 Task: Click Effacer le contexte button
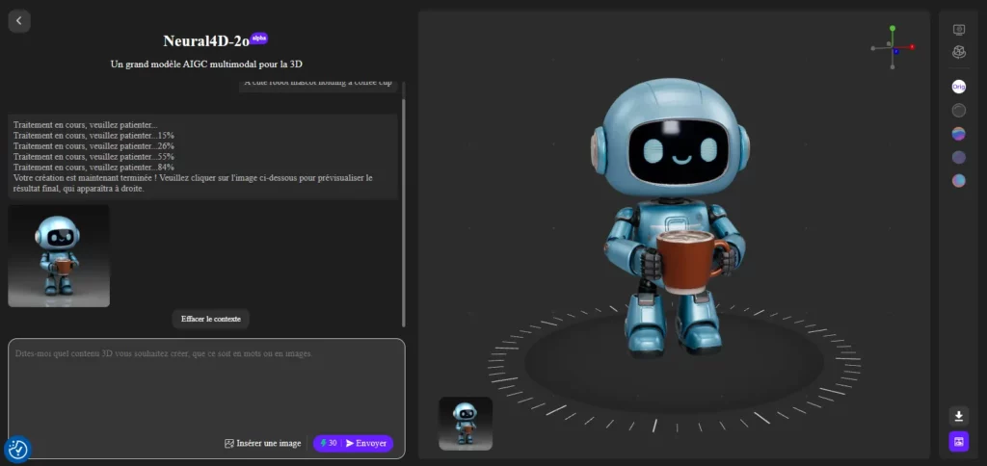point(211,319)
